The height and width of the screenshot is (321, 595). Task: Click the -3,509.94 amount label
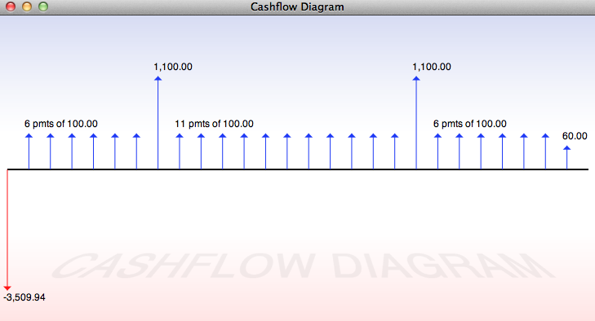(24, 297)
